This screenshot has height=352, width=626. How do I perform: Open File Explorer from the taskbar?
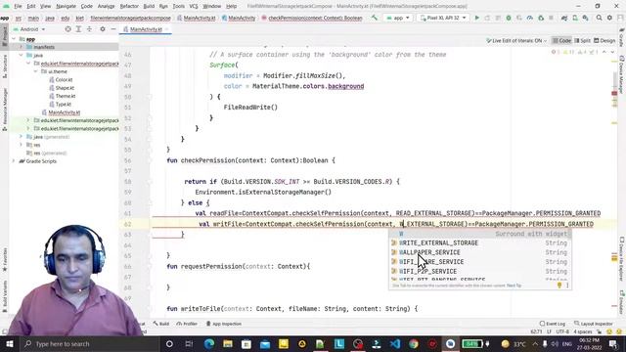228,343
